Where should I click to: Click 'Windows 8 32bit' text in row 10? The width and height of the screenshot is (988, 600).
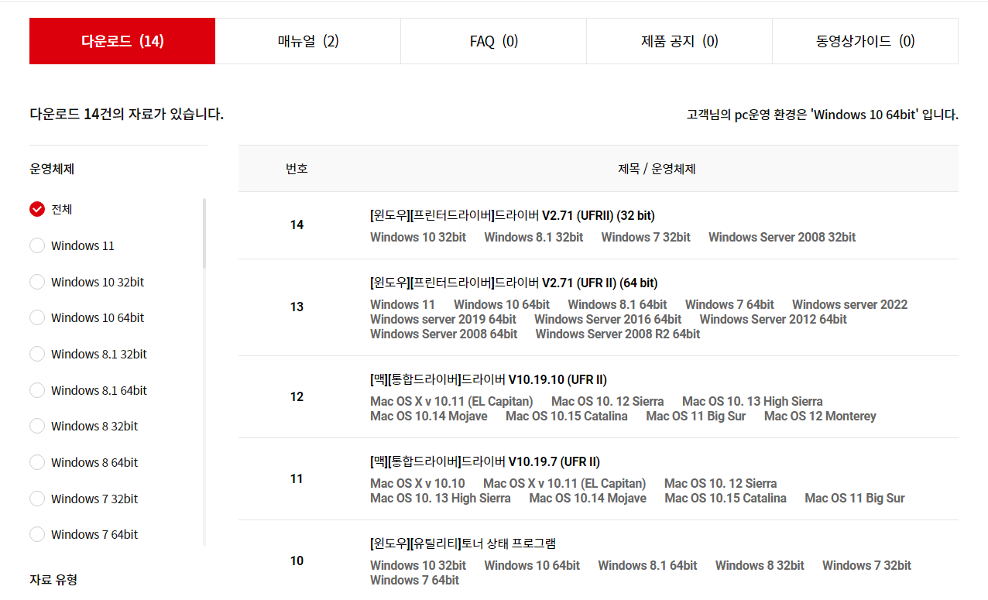(x=760, y=565)
